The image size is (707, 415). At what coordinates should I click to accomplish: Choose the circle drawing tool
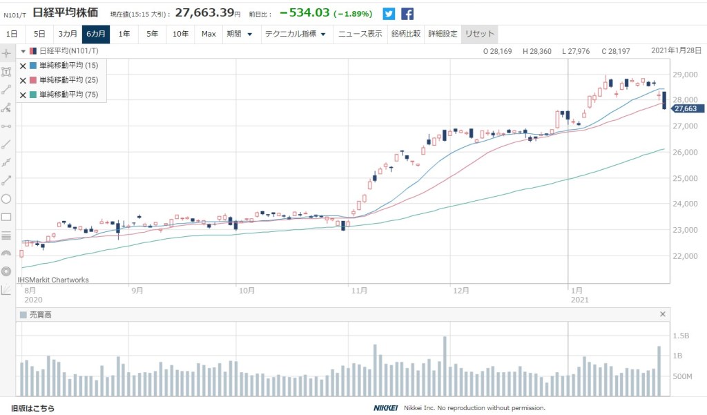pyautogui.click(x=7, y=199)
